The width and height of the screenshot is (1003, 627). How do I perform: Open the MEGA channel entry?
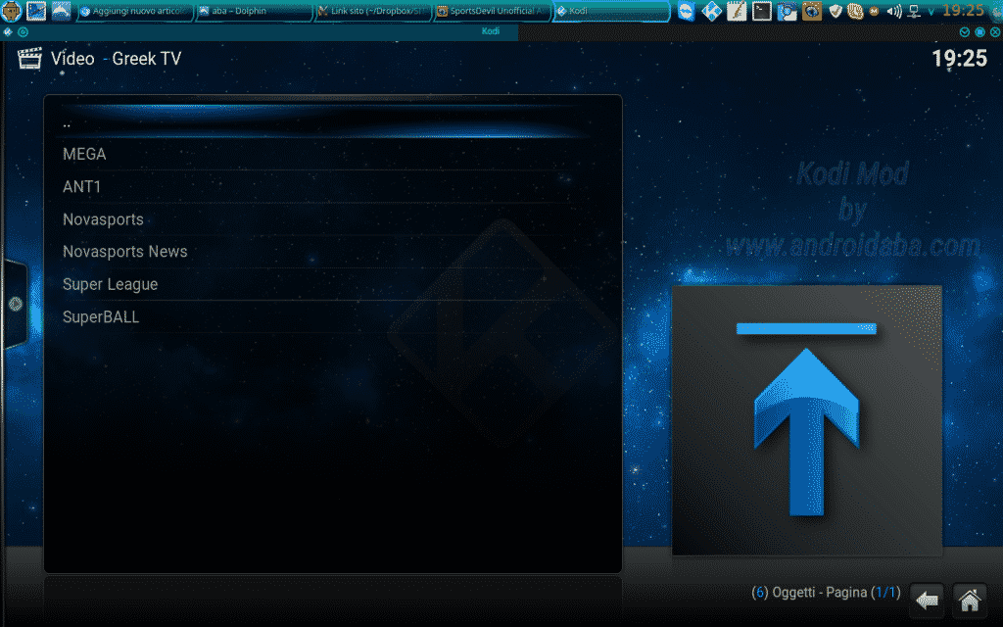point(333,154)
